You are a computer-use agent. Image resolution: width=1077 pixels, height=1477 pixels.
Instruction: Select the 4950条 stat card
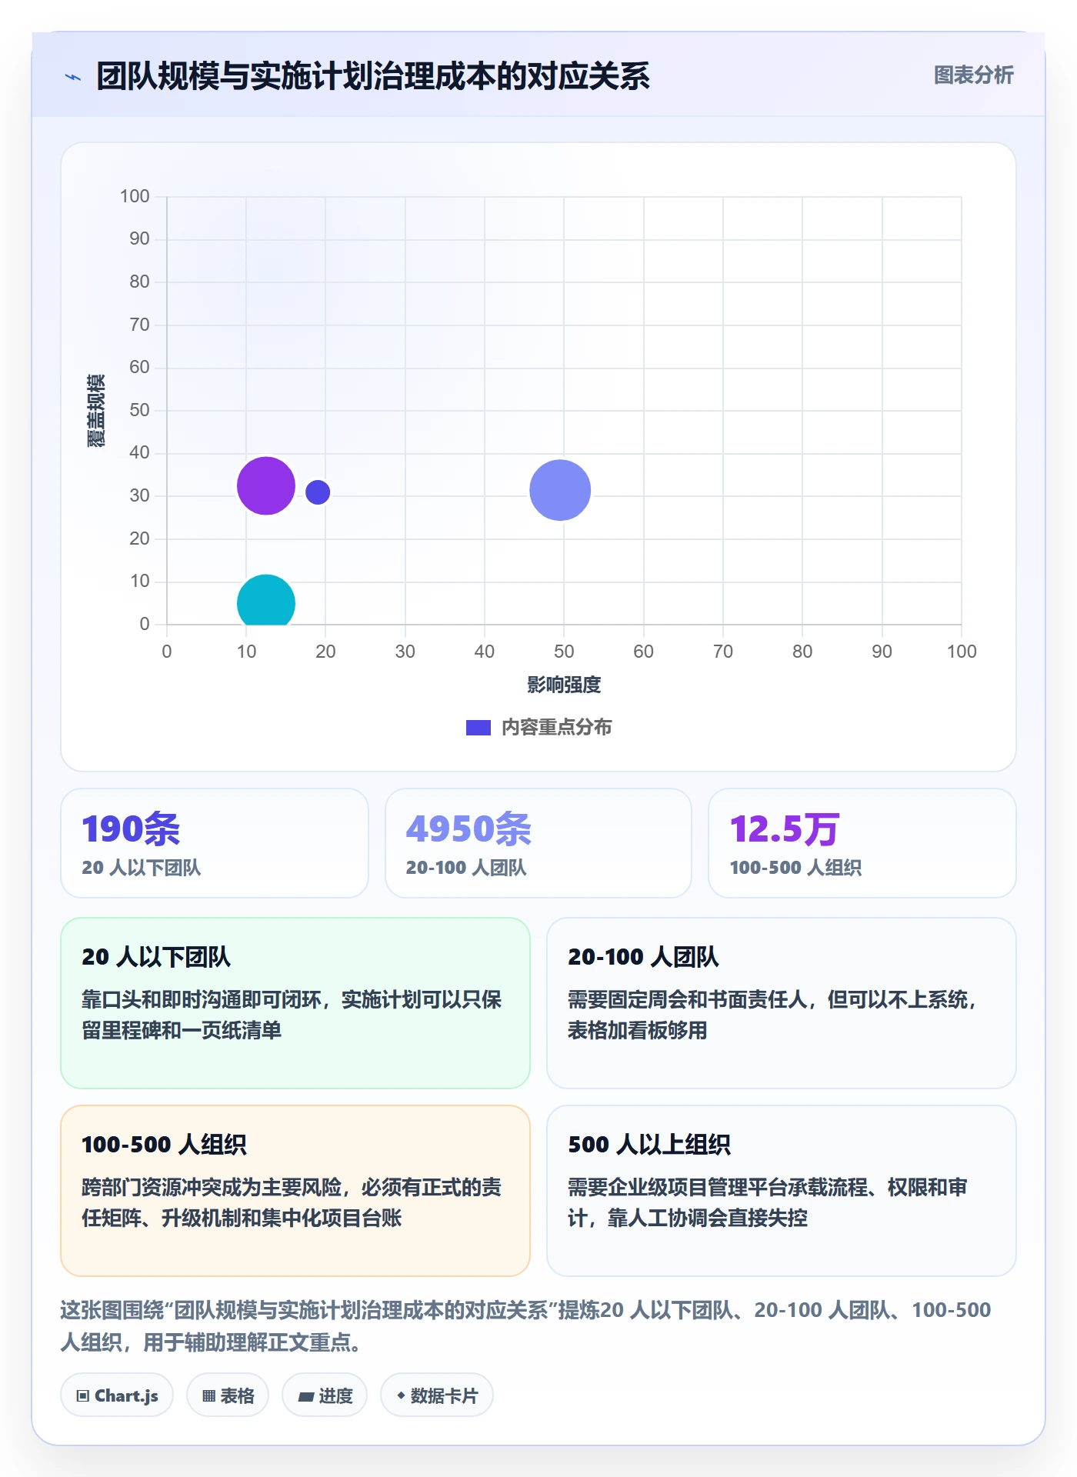[x=538, y=843]
